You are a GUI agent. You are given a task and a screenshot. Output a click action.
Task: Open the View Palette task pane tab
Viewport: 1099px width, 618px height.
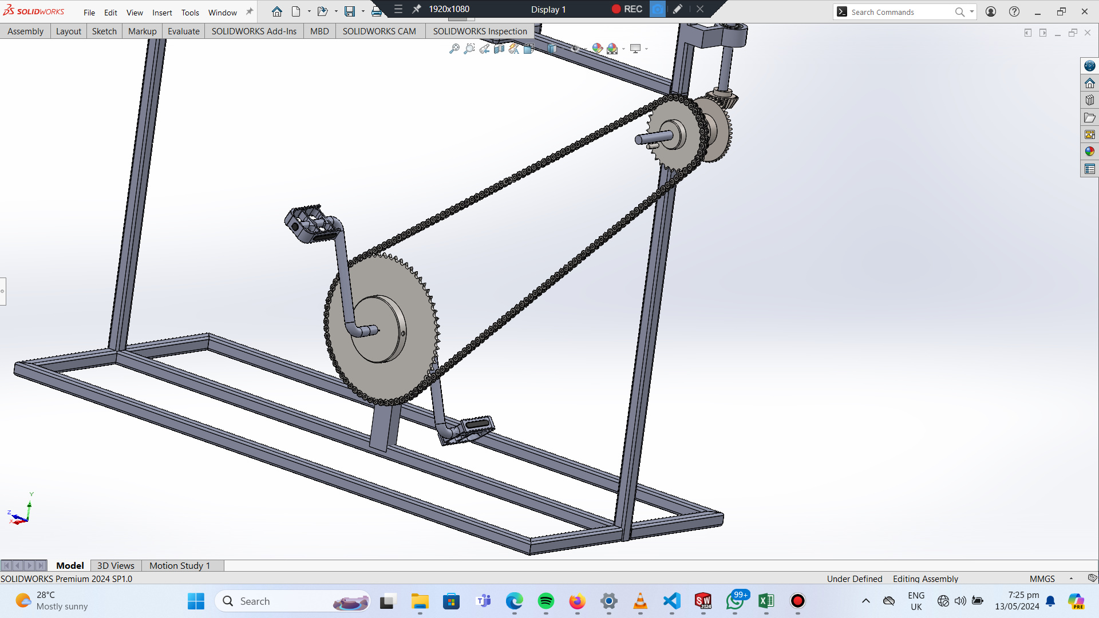(x=1089, y=134)
